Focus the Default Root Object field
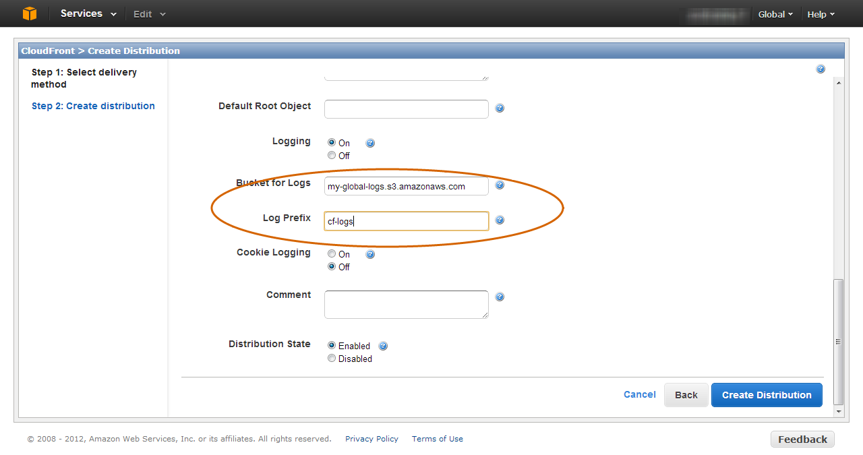Image resolution: width=863 pixels, height=455 pixels. point(407,109)
